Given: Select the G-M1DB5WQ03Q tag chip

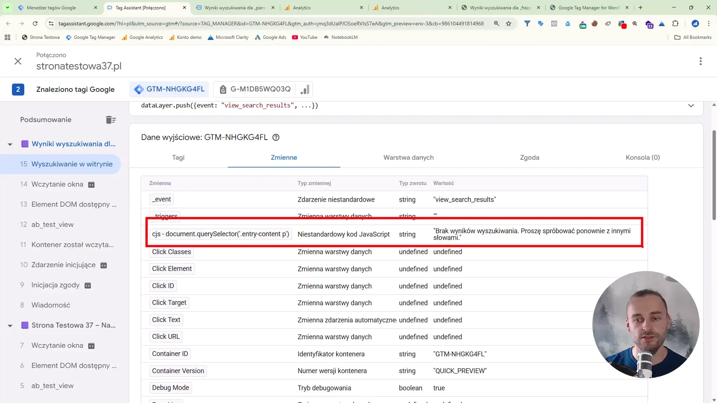Looking at the screenshot, I should [255, 89].
